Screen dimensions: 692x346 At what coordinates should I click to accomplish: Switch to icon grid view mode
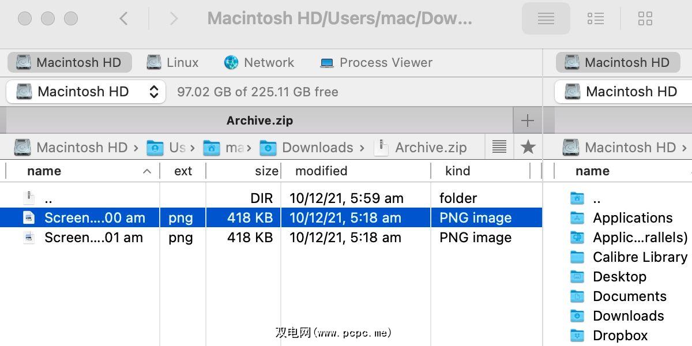[645, 19]
